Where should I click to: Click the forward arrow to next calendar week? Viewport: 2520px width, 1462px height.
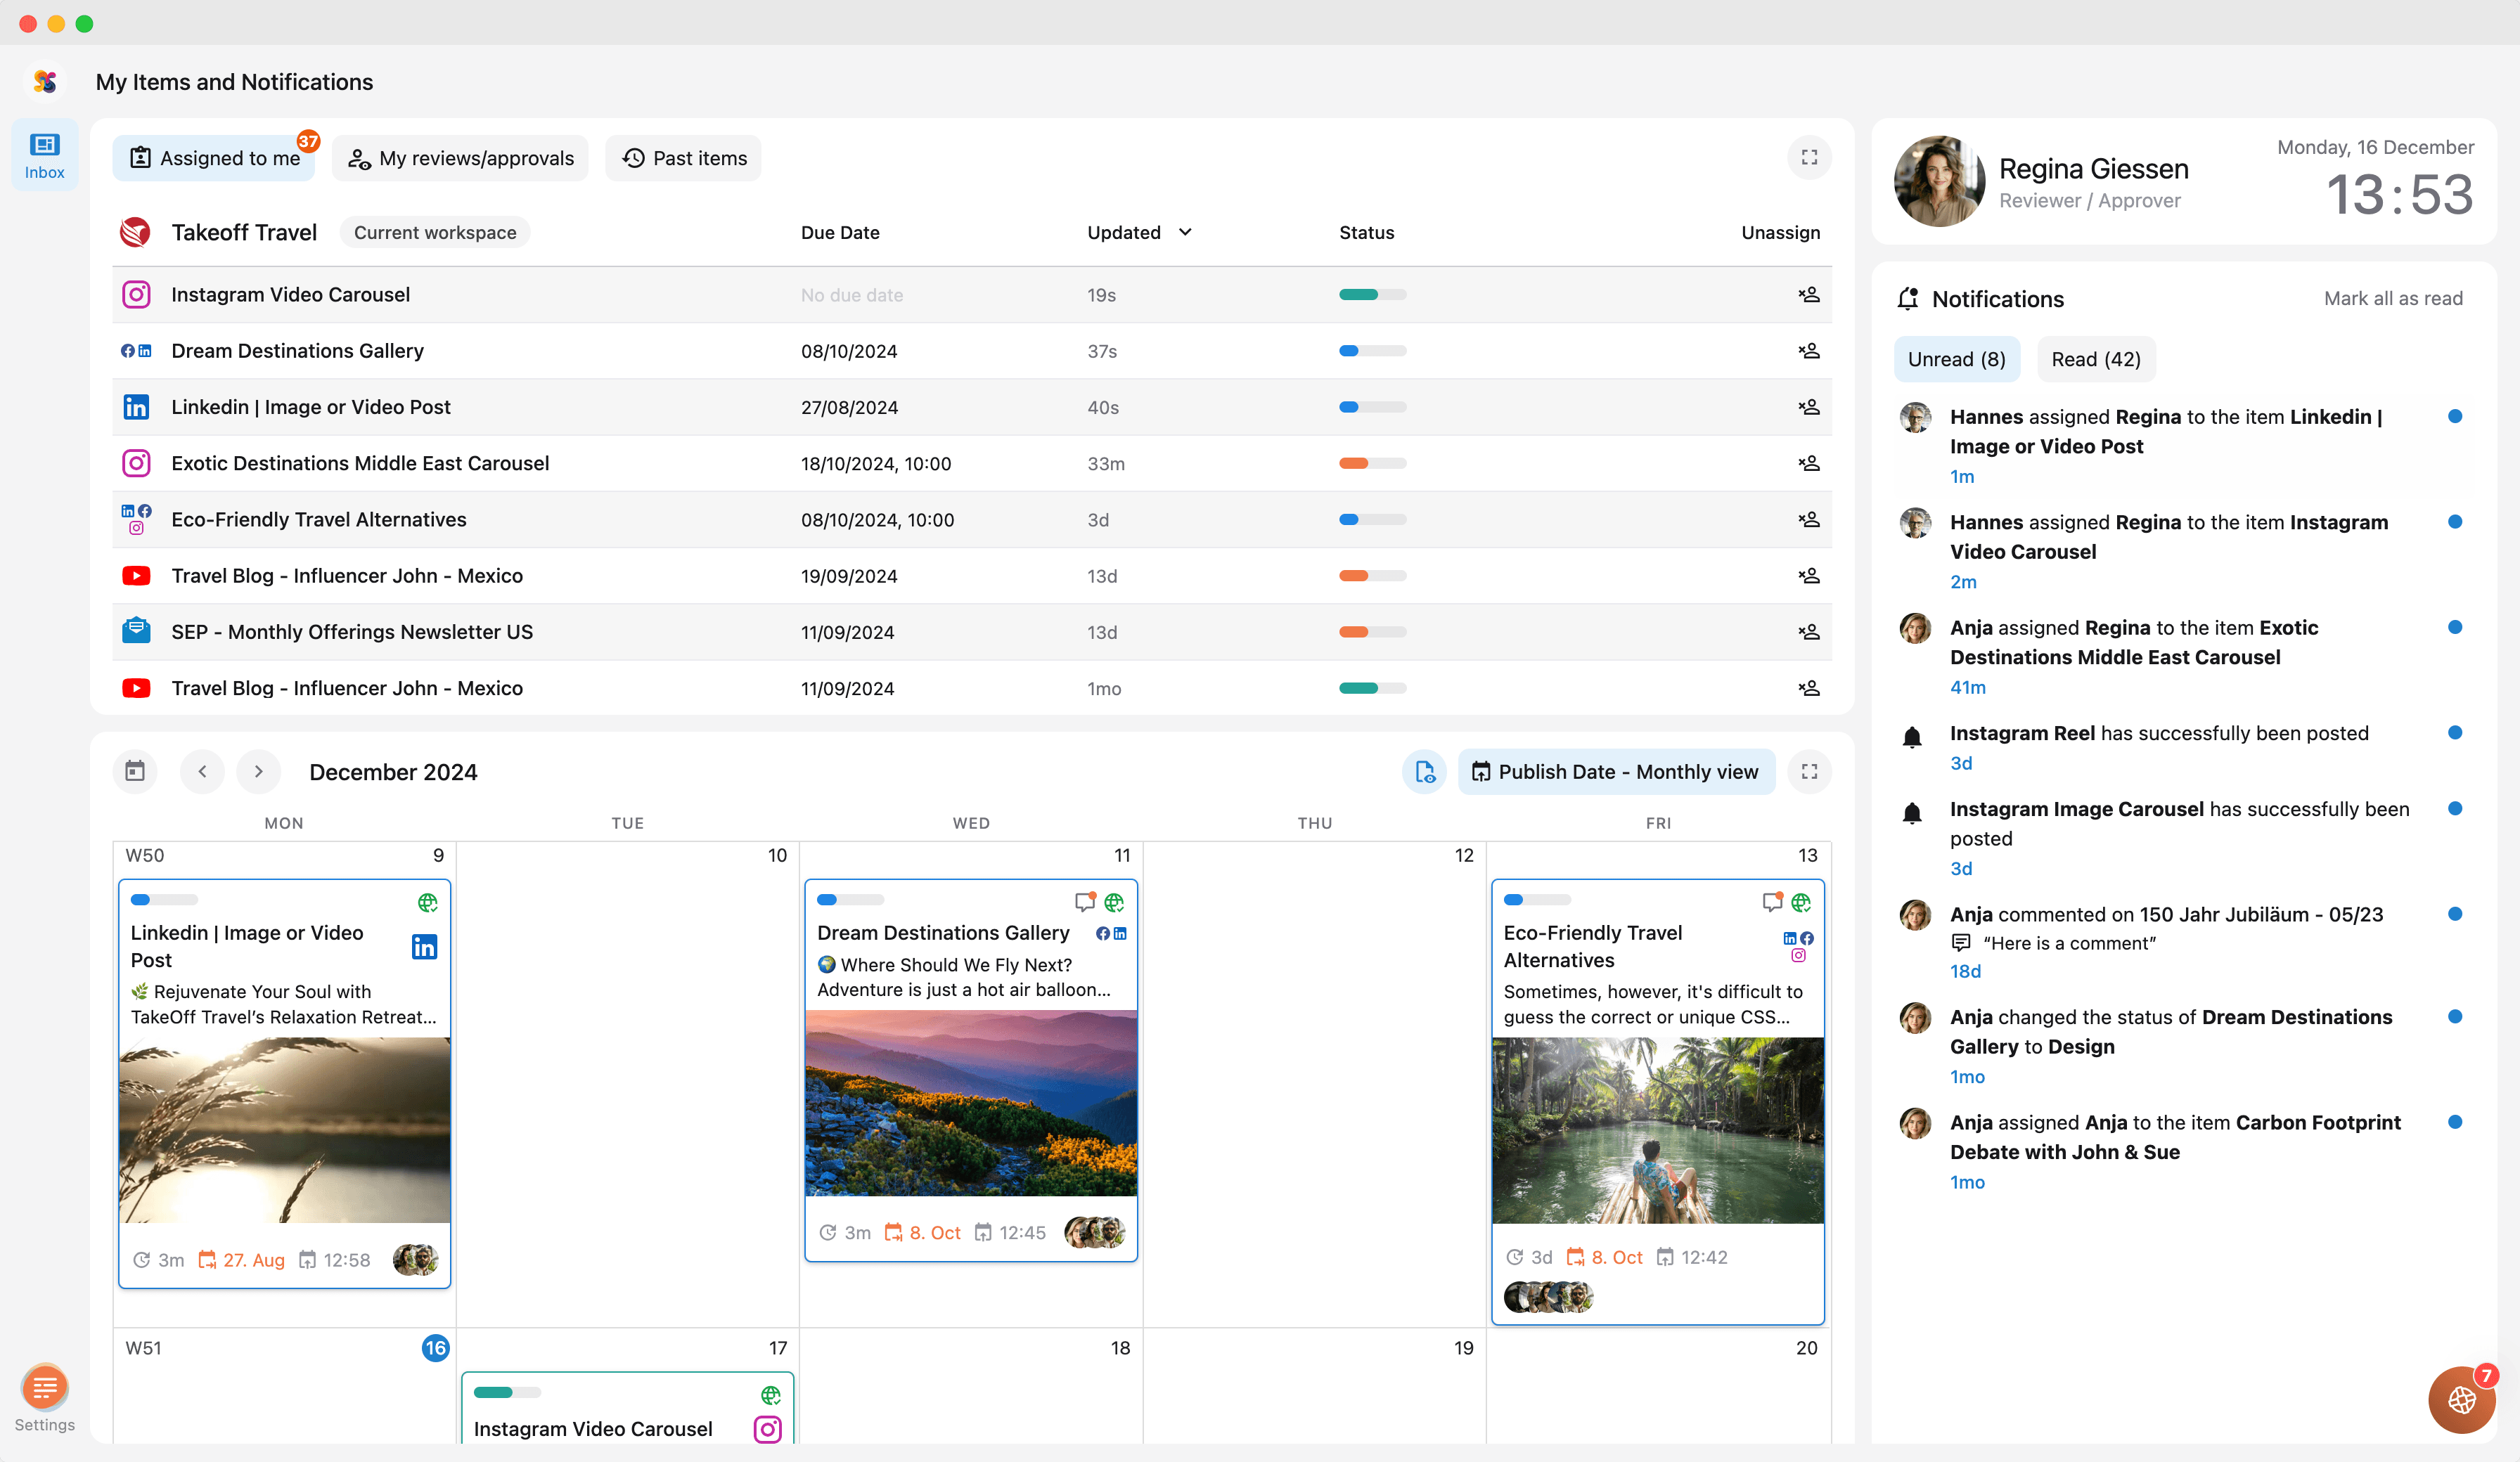pyautogui.click(x=257, y=771)
